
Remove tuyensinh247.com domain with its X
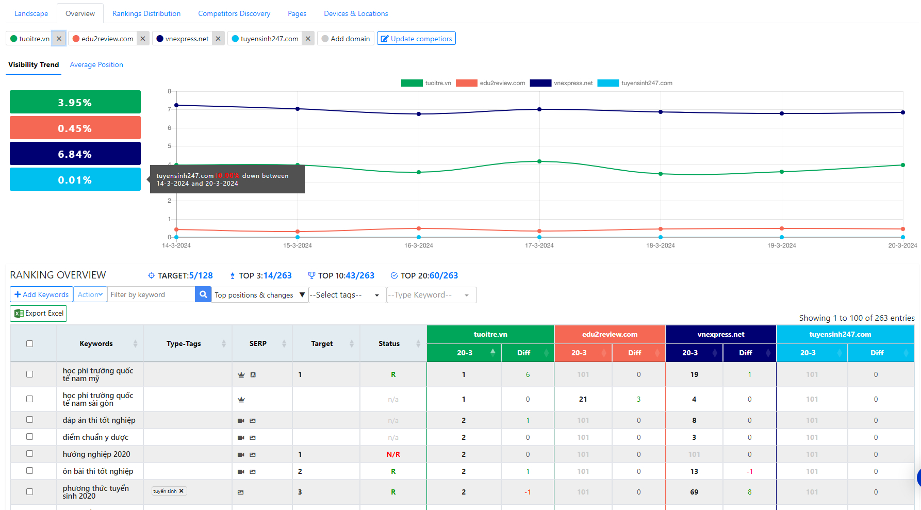click(x=308, y=39)
